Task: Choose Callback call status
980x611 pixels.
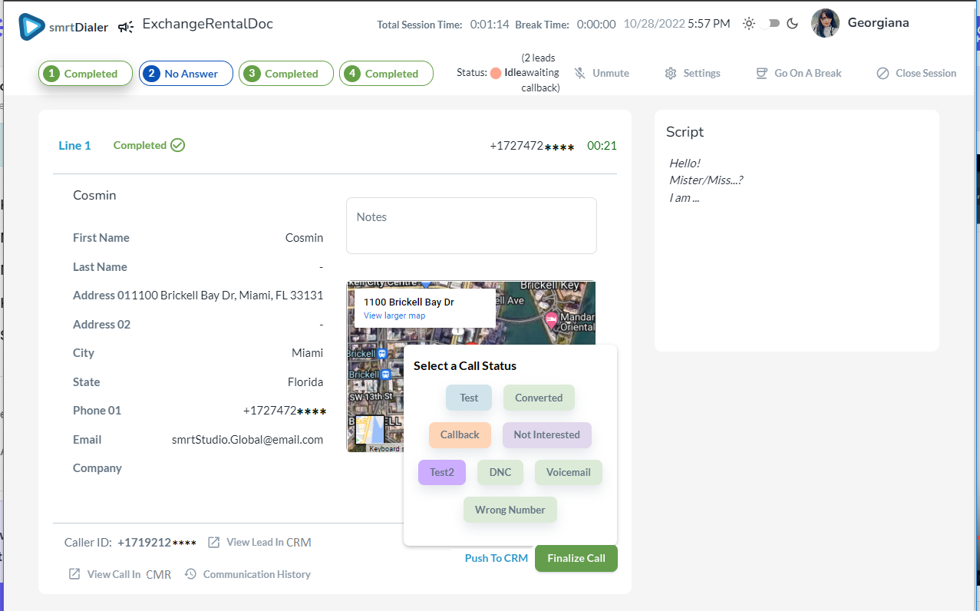Action: (460, 434)
